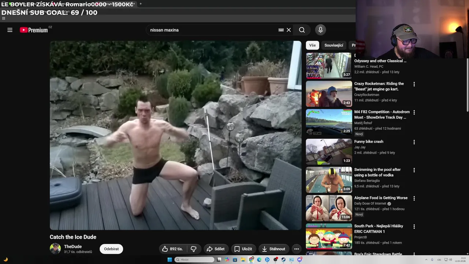The width and height of the screenshot is (469, 264).
Task: Click the magnifier search button
Action: (x=302, y=30)
